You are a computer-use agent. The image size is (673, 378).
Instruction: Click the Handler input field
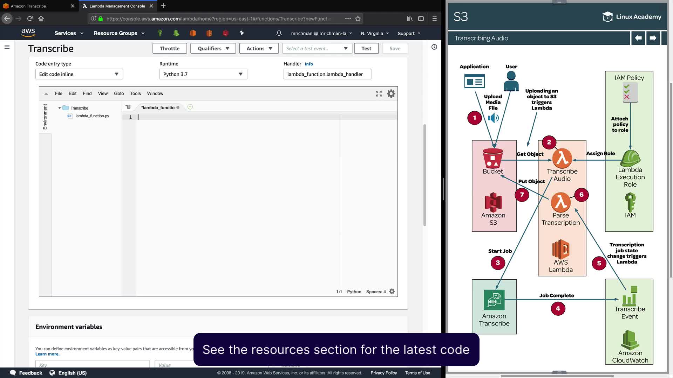pyautogui.click(x=327, y=74)
